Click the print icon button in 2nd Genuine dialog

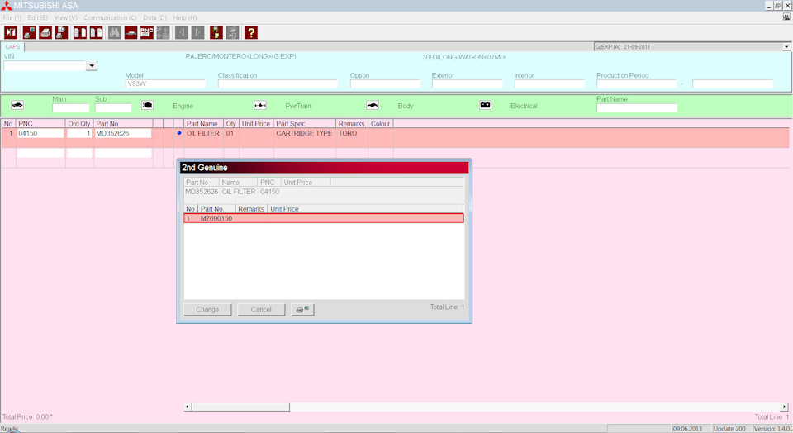point(302,309)
